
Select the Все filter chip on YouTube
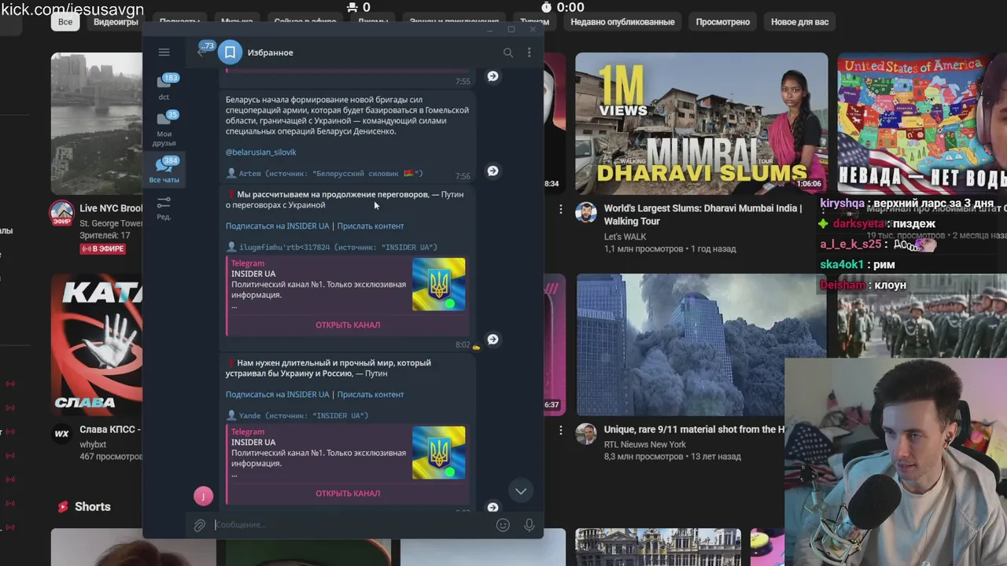click(x=65, y=22)
